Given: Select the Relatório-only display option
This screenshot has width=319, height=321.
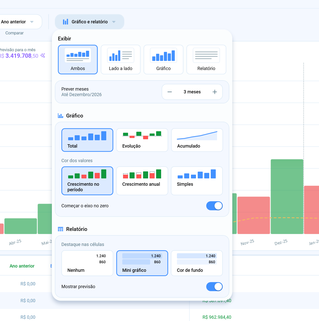Looking at the screenshot, I should pos(206,59).
